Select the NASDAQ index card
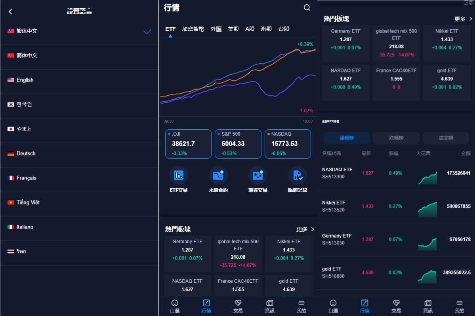This screenshot has width=475, height=316. coord(288,144)
